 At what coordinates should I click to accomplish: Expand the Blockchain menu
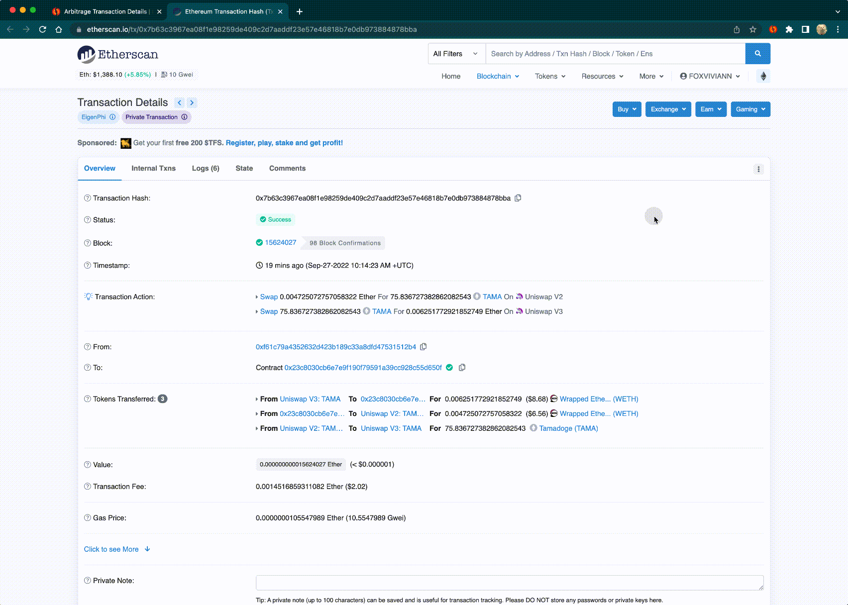[498, 76]
